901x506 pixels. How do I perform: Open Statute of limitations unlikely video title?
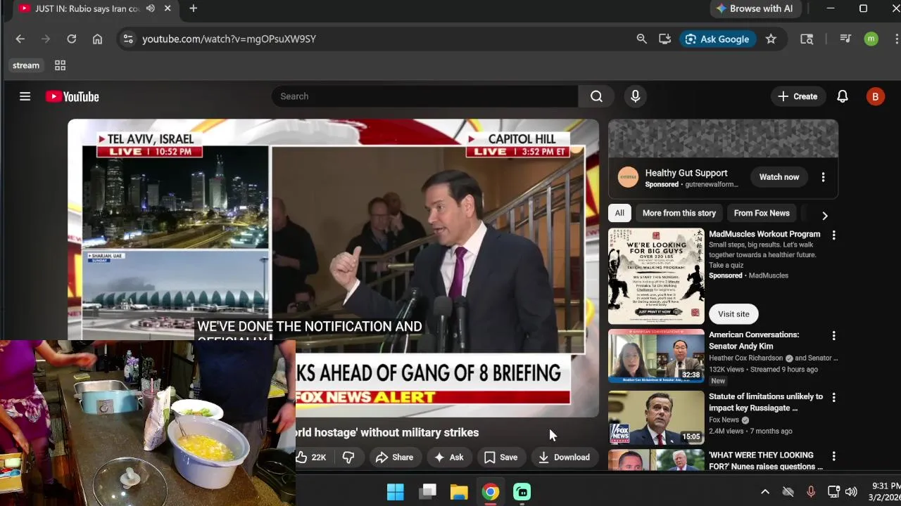click(x=766, y=402)
